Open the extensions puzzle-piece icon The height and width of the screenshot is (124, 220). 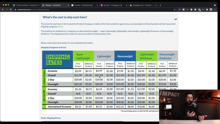(207, 10)
